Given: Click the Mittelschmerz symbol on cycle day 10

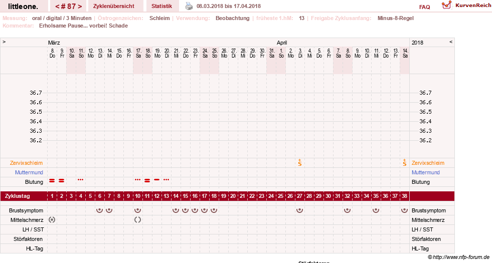Looking at the screenshot, I should pyautogui.click(x=137, y=220).
